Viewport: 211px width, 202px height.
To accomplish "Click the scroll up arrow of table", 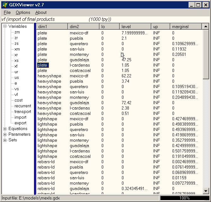I will coord(206,27).
